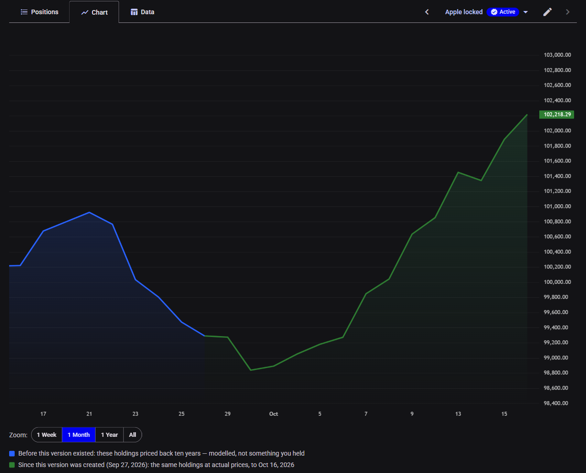Click the Apple locked version name
Screen dimensions: 586x473
[464, 12]
